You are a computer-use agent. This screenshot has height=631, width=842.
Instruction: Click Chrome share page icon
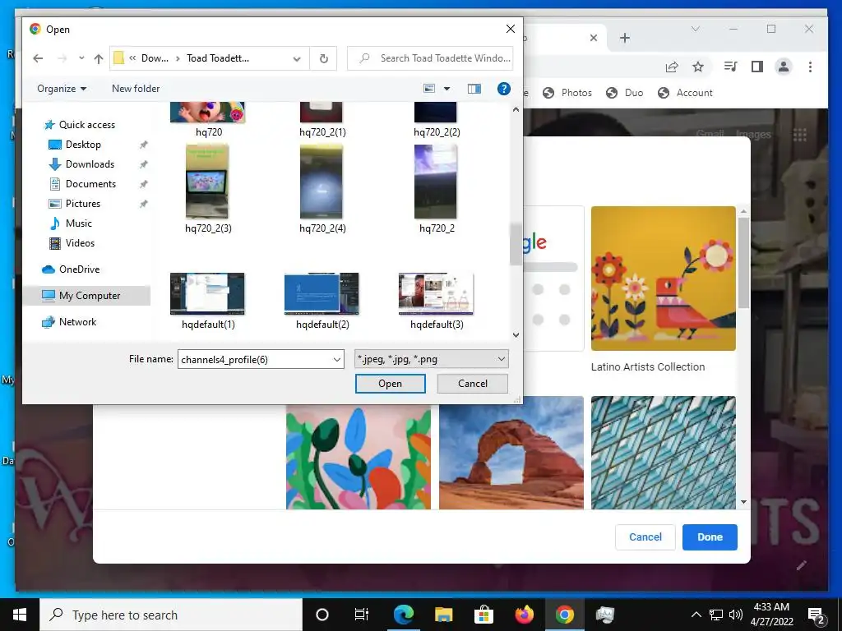pyautogui.click(x=671, y=67)
